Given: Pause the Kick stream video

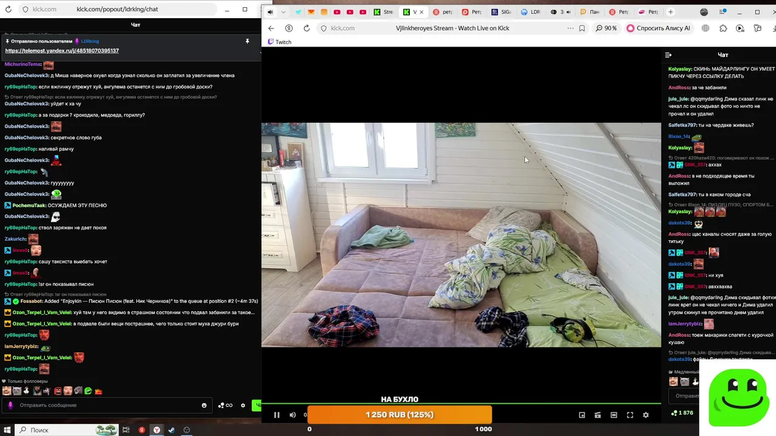Looking at the screenshot, I should click(x=276, y=415).
